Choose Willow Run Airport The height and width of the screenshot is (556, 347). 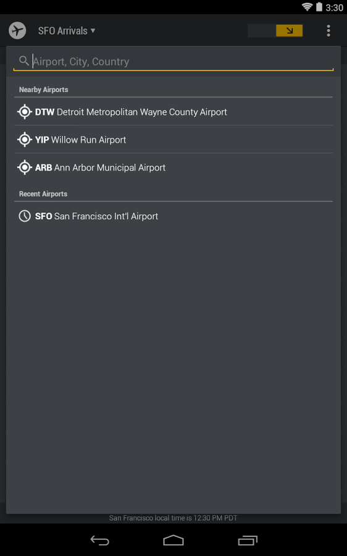tap(173, 140)
